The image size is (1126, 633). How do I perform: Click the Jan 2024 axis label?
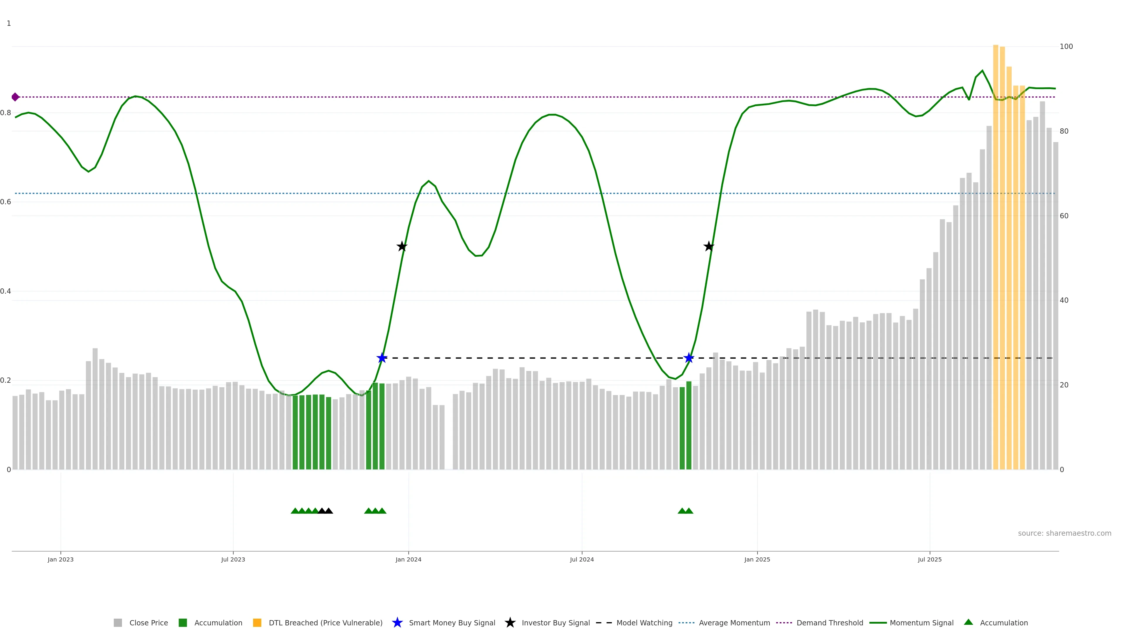408,559
